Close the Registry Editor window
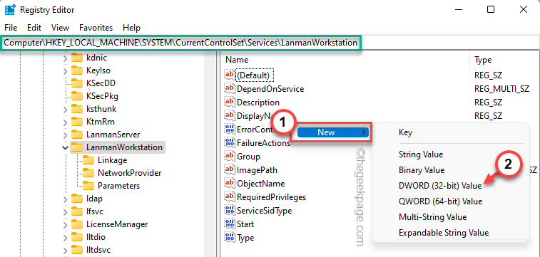Viewport: 540px width, 257px height. click(524, 10)
